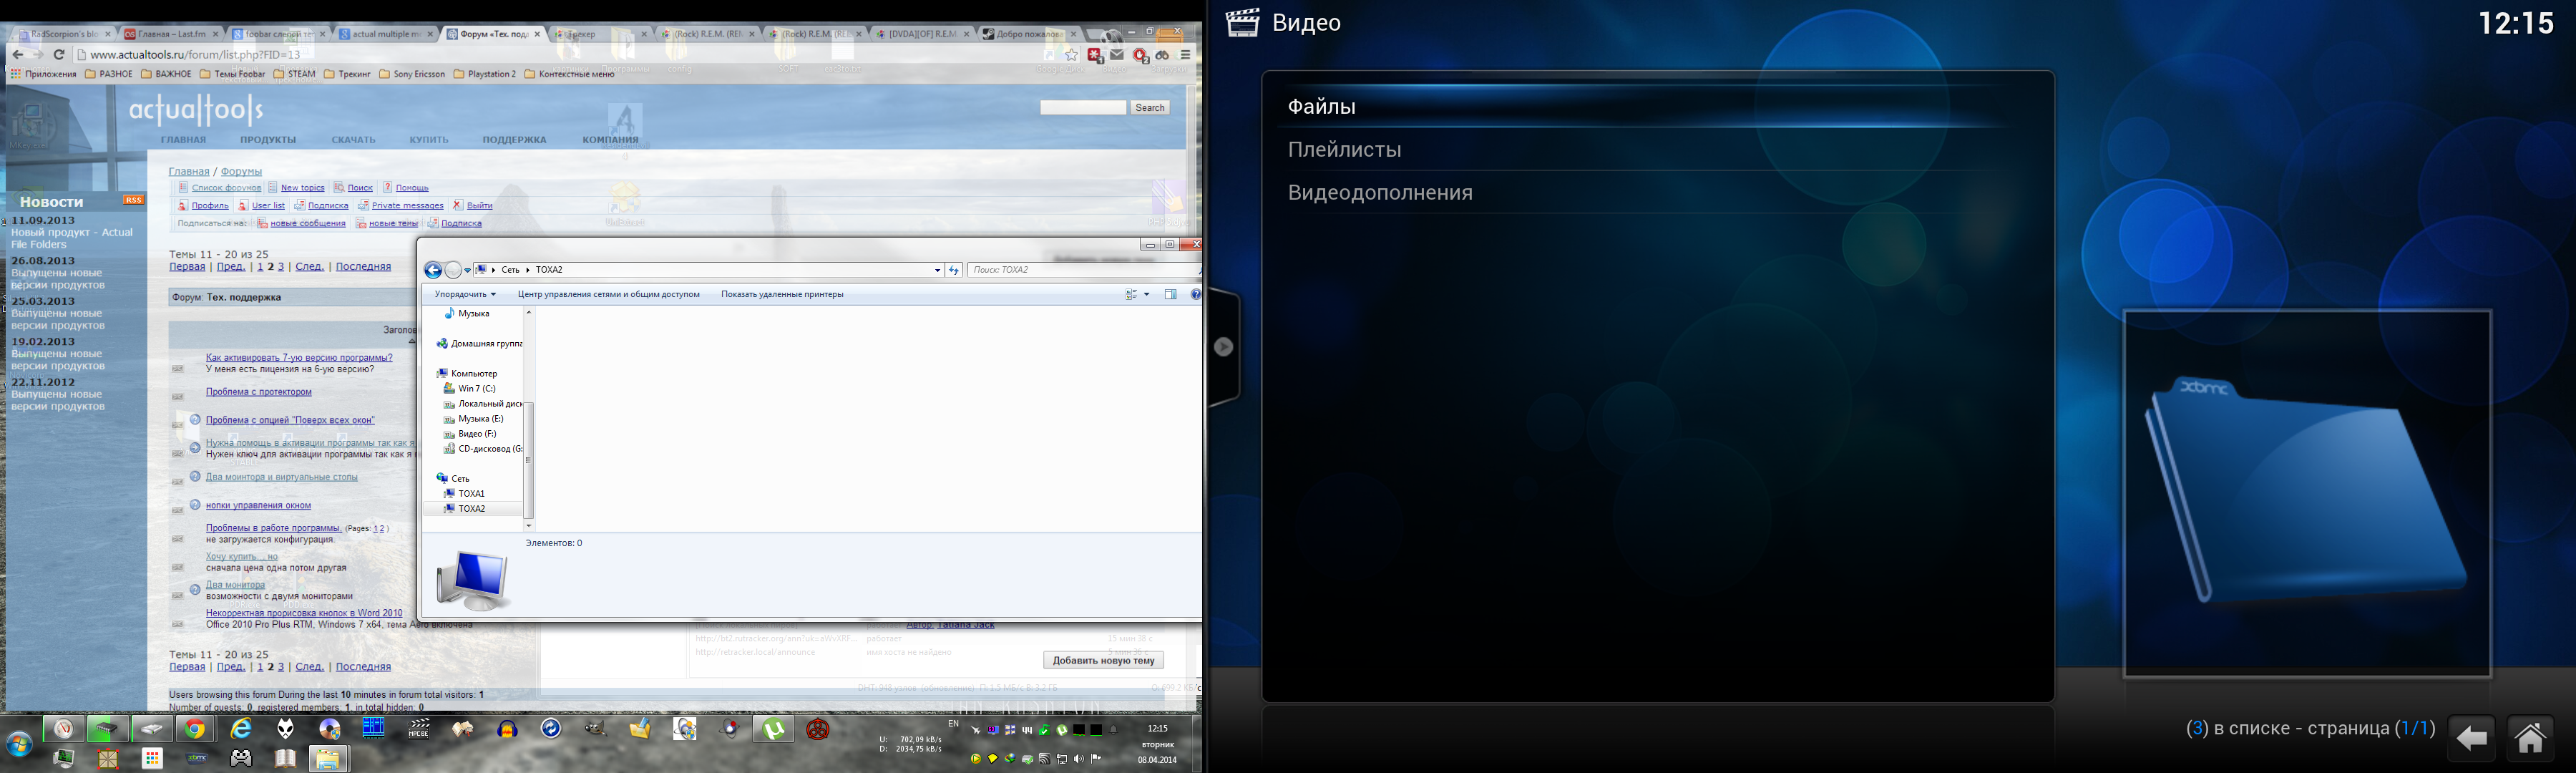Image resolution: width=2576 pixels, height=773 pixels.
Task: Open Файлы in XBMC video menu
Action: 1657,106
